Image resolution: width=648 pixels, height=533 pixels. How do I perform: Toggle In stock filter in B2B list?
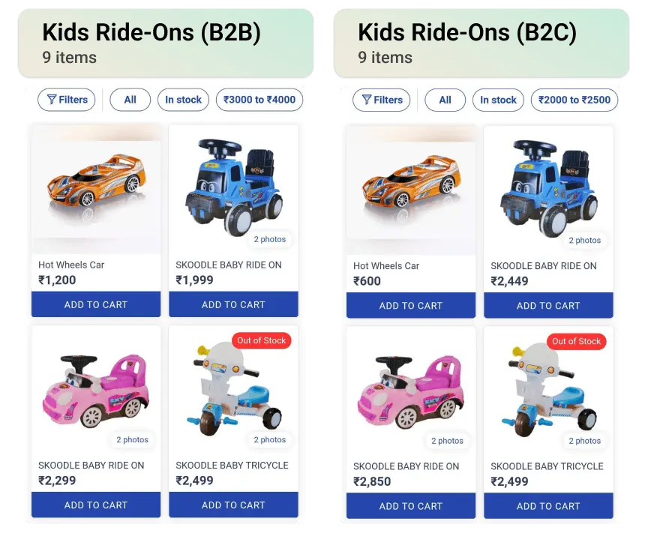coord(183,100)
